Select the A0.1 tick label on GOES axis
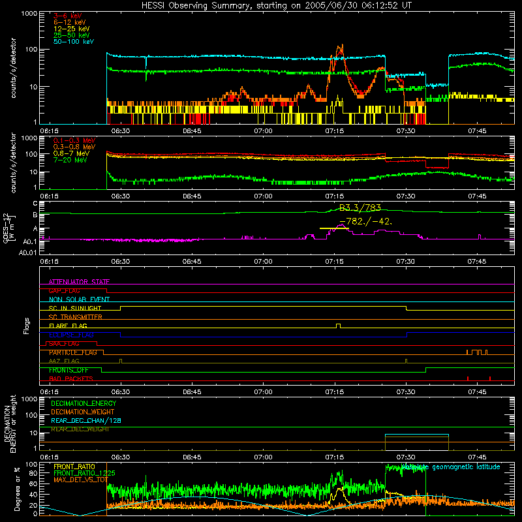 click(29, 241)
